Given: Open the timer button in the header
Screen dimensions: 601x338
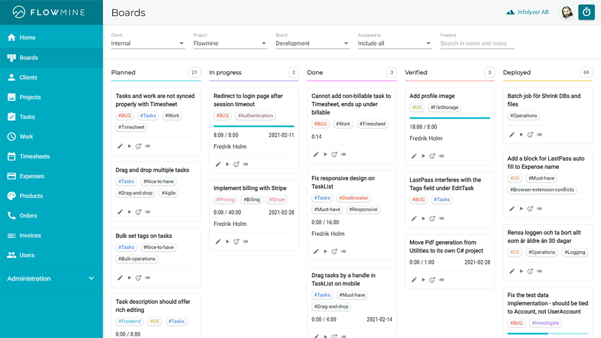Looking at the screenshot, I should (586, 13).
